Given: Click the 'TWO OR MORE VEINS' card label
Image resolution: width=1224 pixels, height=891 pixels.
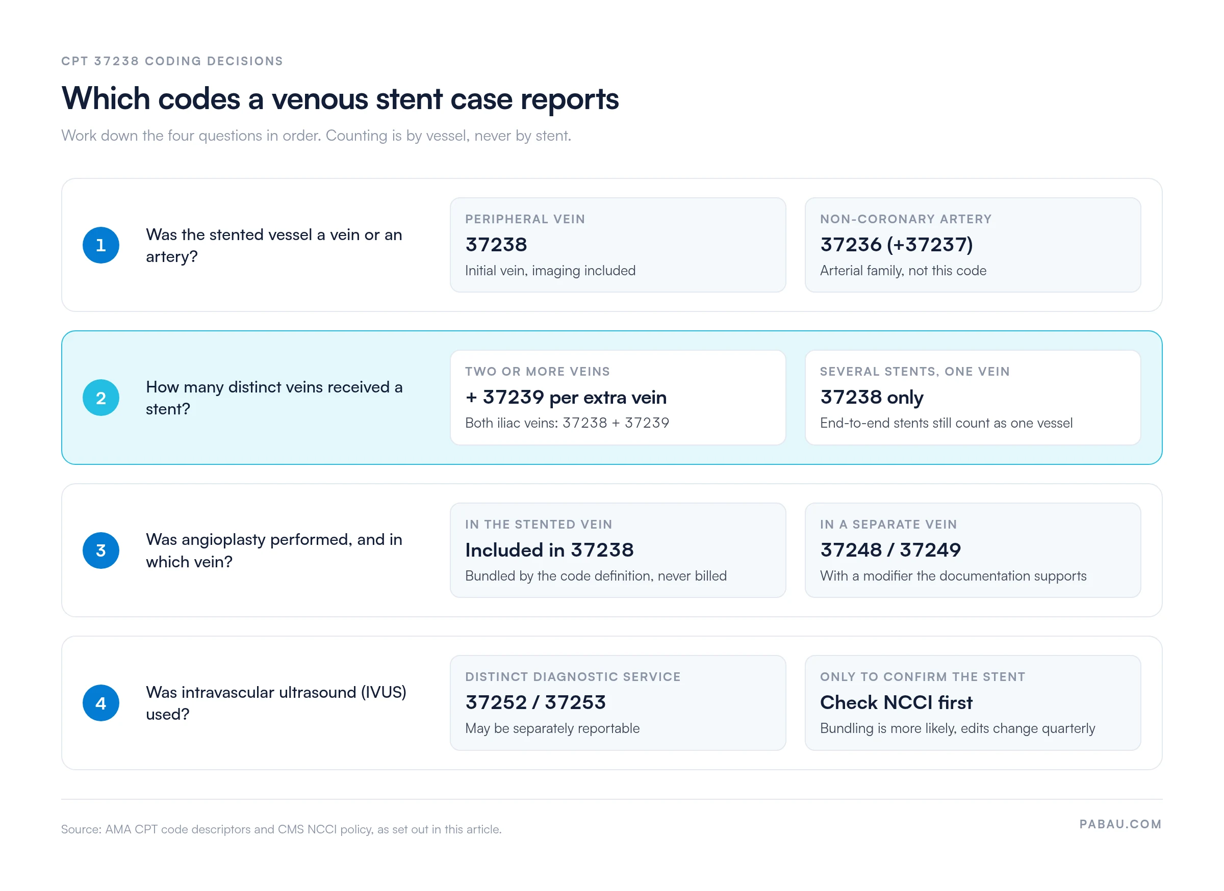Looking at the screenshot, I should pyautogui.click(x=538, y=372).
